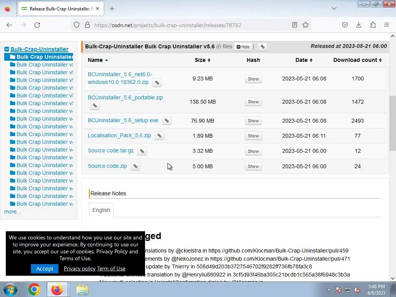Open the Bulk-Crap-Uninstaller project link in sidebar
The height and width of the screenshot is (297, 396).
(x=39, y=49)
